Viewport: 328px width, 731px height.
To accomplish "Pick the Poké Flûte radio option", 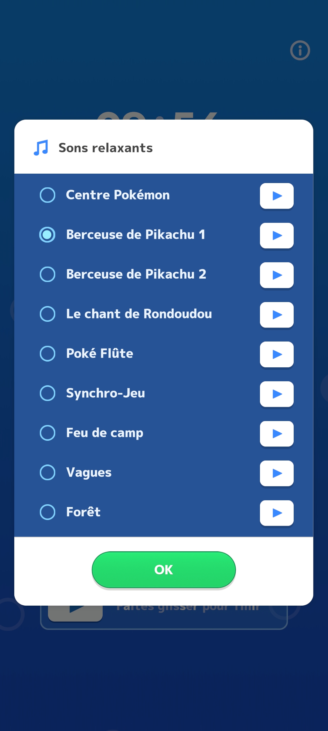I will [x=48, y=353].
